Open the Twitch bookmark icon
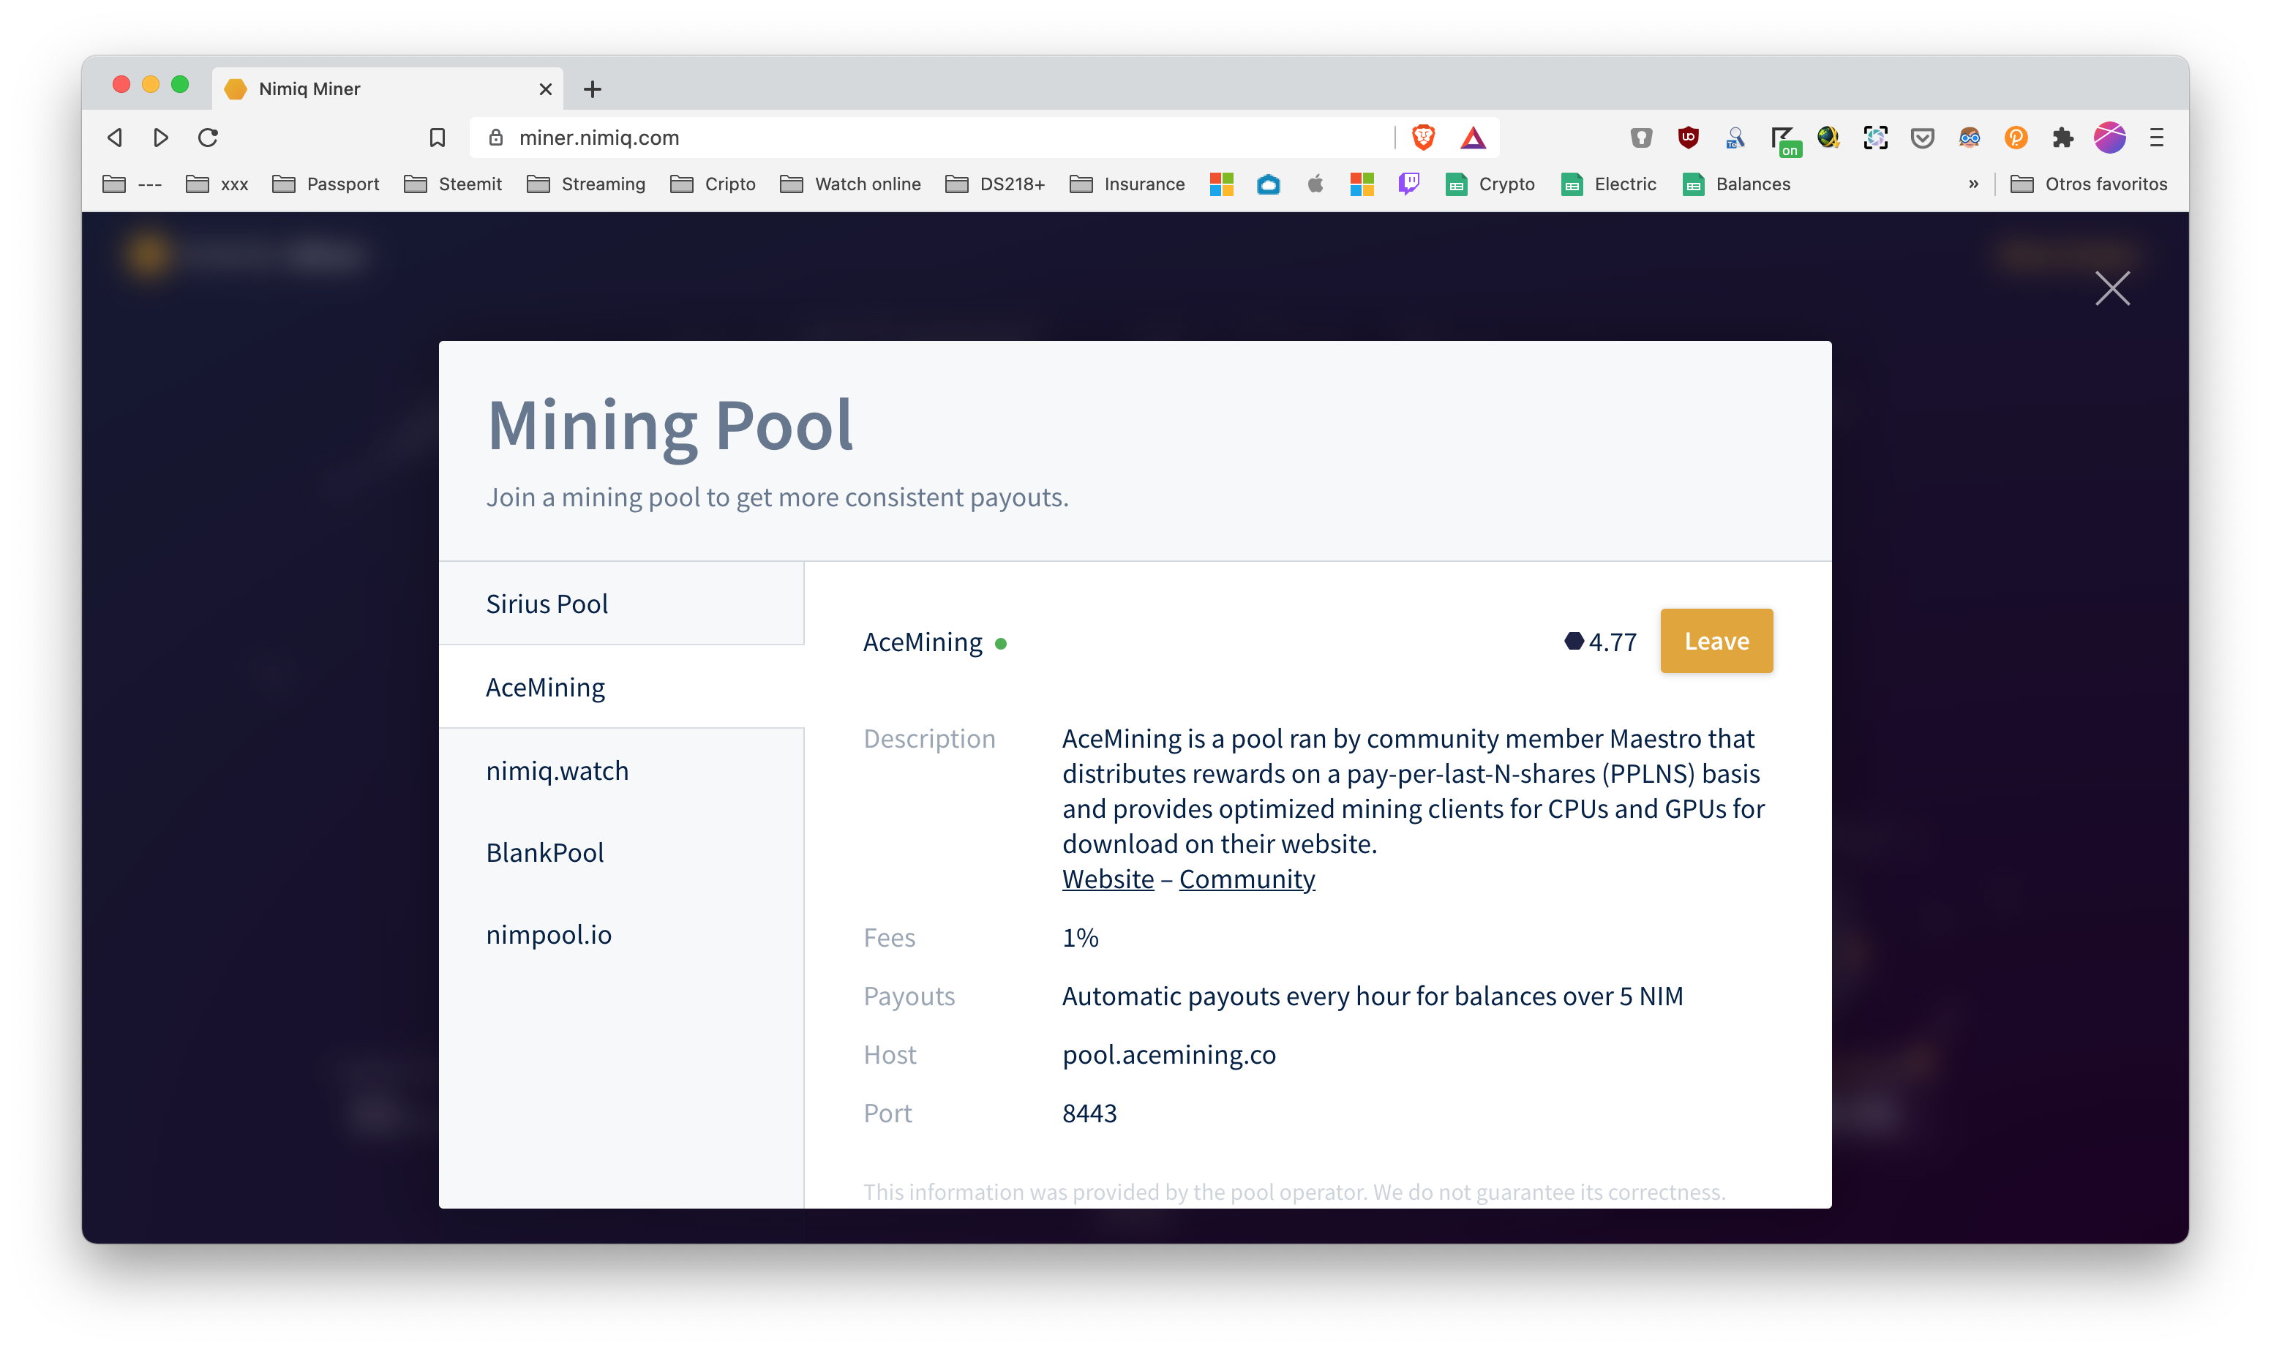 tap(1408, 184)
